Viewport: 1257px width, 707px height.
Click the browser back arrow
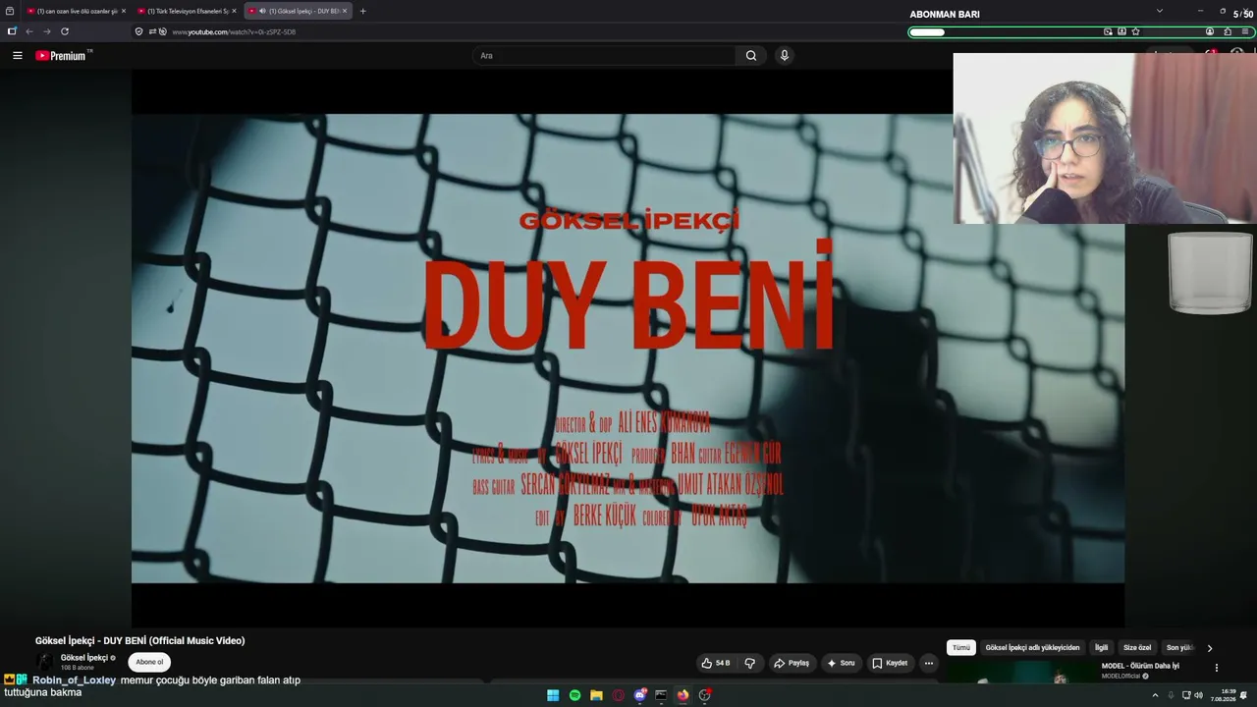tap(29, 31)
